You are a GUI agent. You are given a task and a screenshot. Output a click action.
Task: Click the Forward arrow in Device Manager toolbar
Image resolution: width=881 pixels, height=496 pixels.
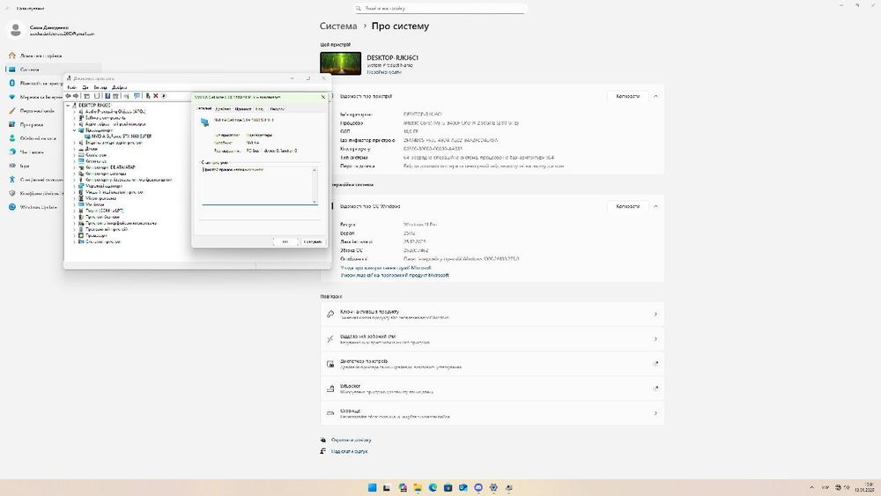pyautogui.click(x=77, y=96)
